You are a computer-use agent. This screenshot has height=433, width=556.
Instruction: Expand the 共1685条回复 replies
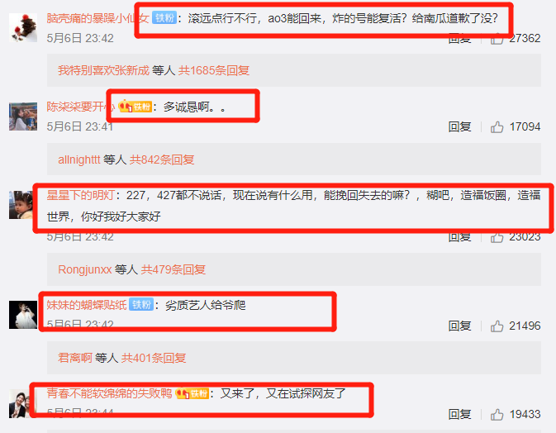(213, 70)
